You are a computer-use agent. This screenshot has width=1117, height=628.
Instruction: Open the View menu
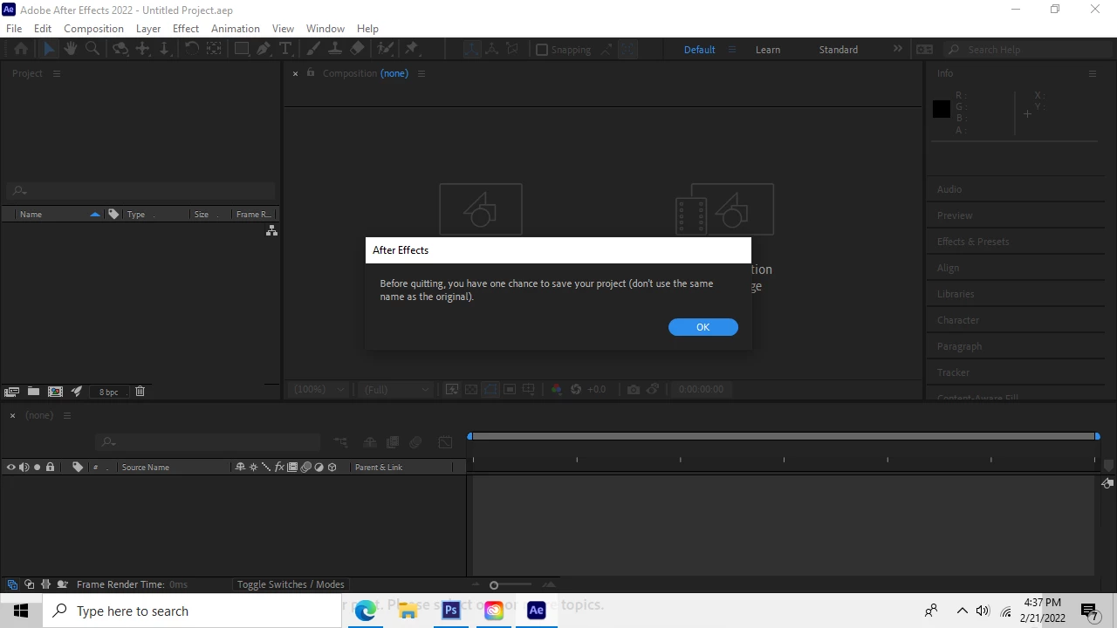pyautogui.click(x=283, y=28)
